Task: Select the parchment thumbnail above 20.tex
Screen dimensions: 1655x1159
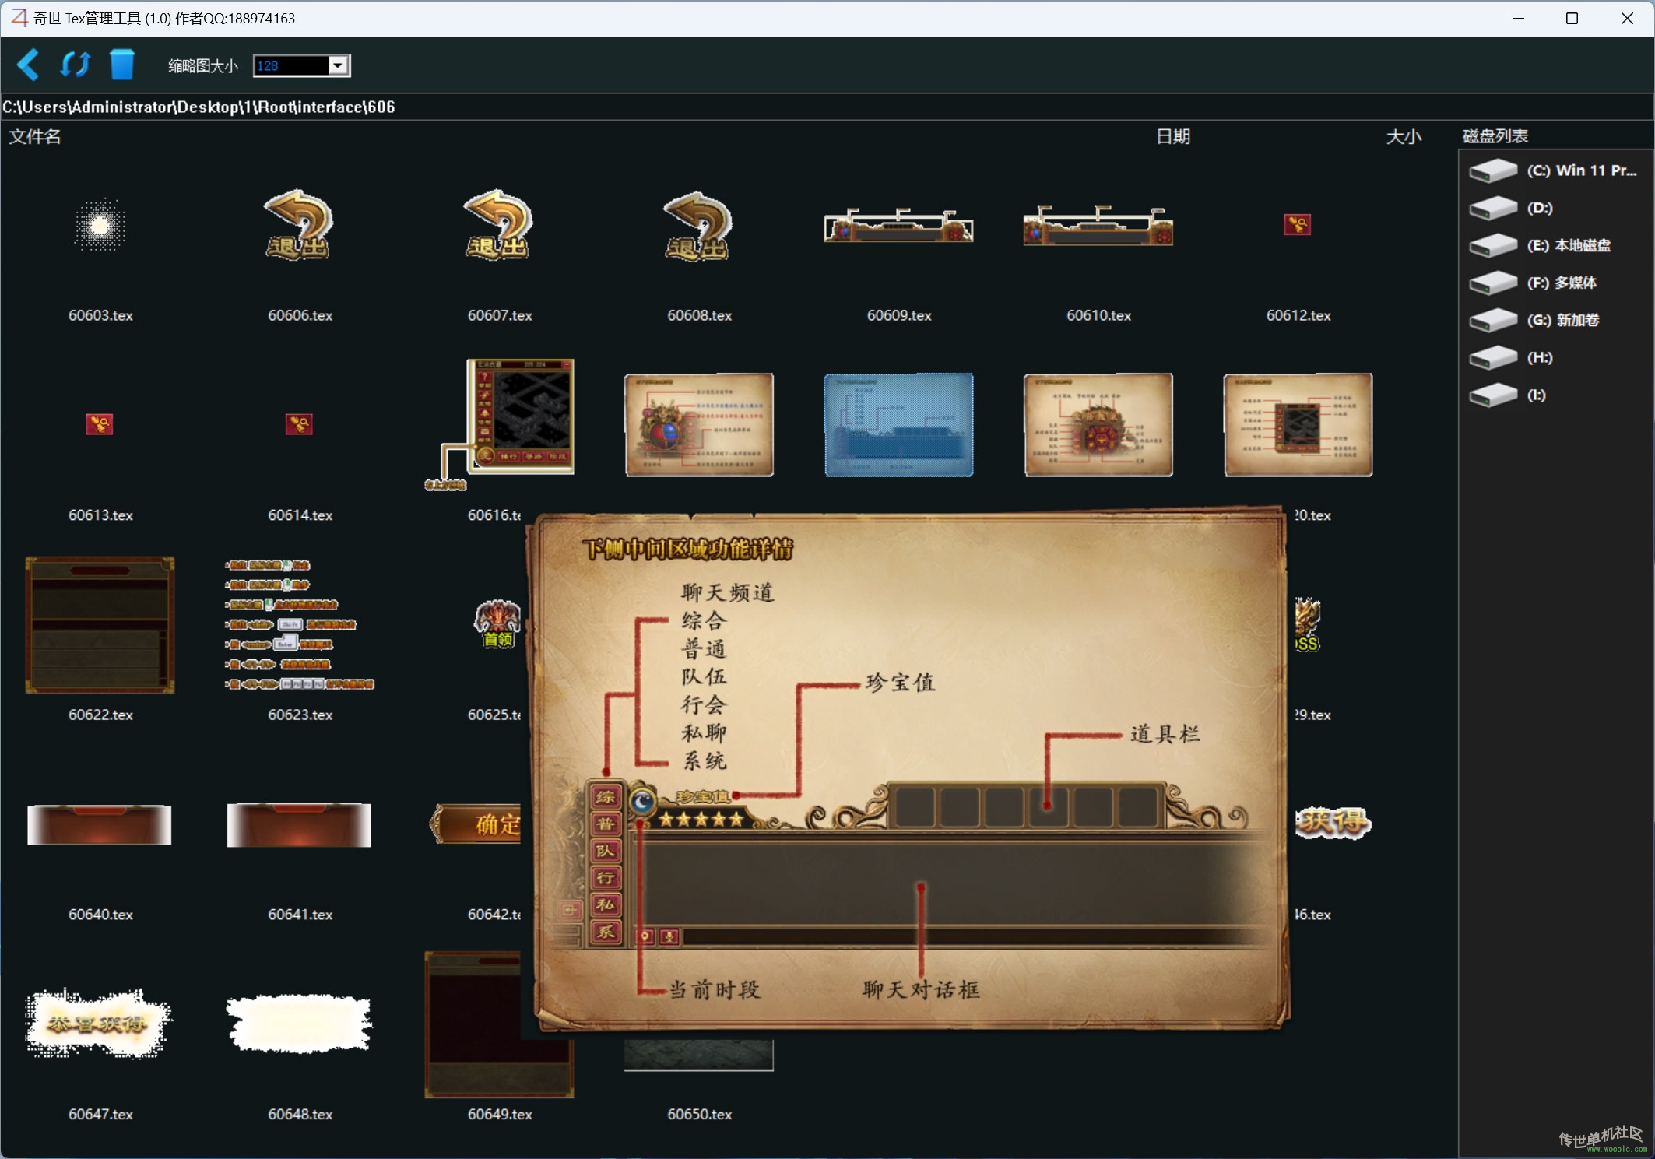Action: pos(1298,424)
